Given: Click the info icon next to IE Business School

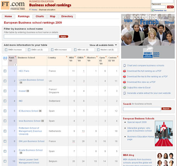Looking at the screenshot, I should [x=40, y=111].
